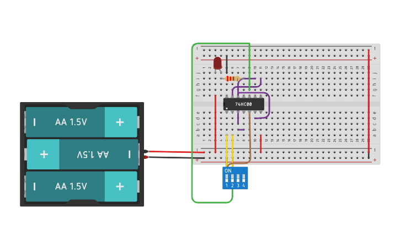Select the brown wire from the chip
Viewport: 400px width, 250px height.
tap(250, 138)
